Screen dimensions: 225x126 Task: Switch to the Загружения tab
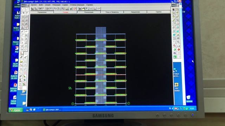[135, 12]
